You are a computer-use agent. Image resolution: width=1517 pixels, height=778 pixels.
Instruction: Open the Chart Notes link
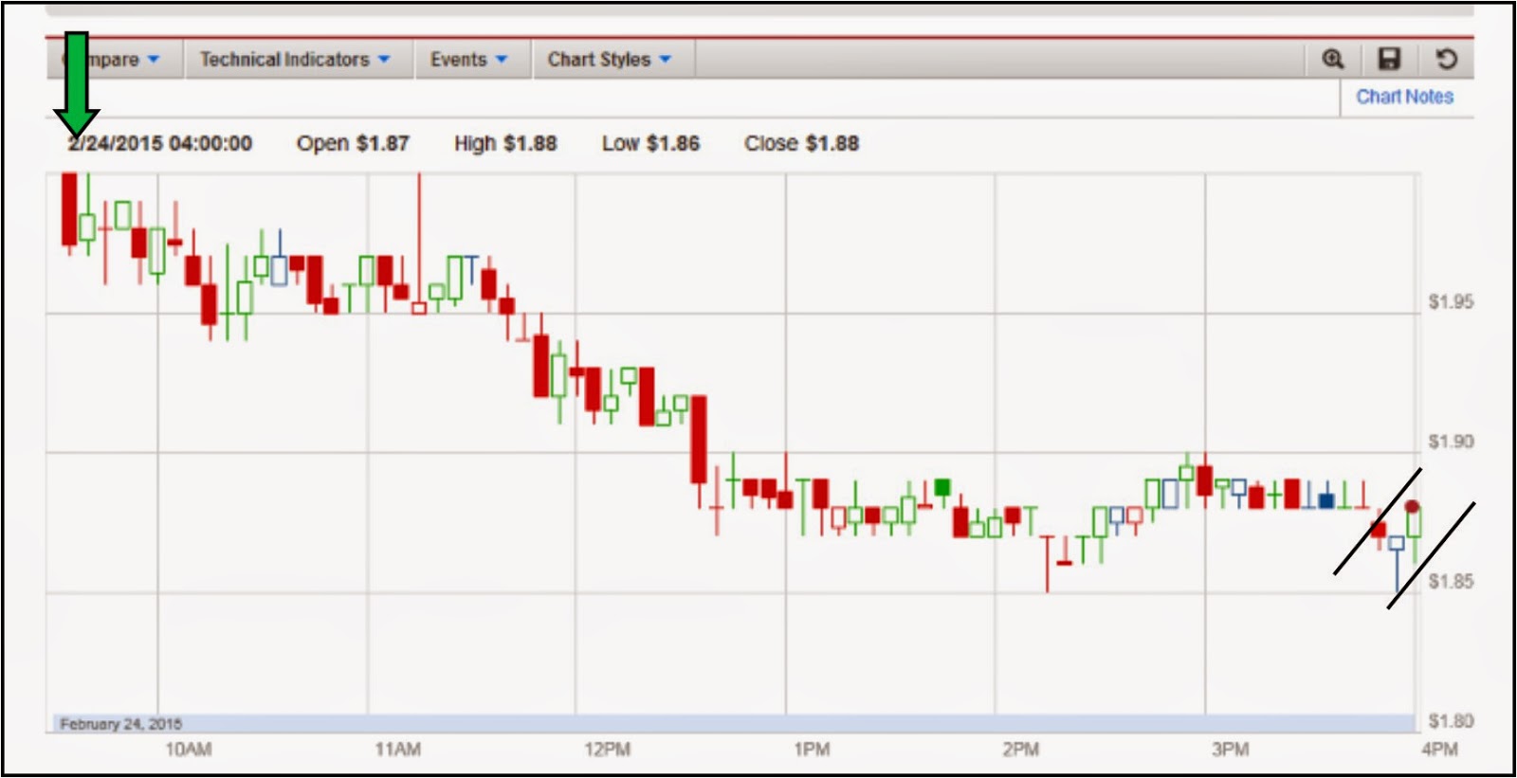click(x=1404, y=97)
